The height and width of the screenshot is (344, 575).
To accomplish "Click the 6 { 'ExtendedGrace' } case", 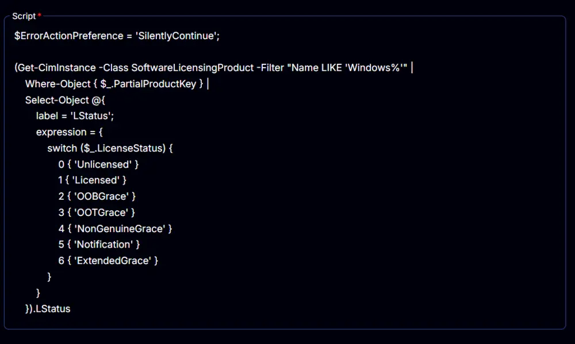I will tap(108, 261).
